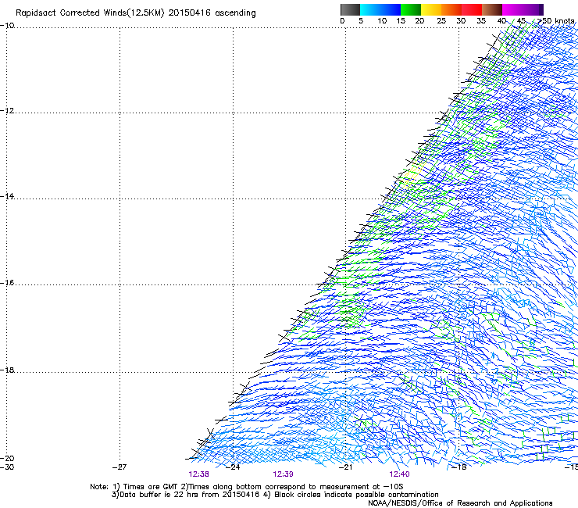Click legend tick label '15'
578x508 pixels.
pos(401,21)
